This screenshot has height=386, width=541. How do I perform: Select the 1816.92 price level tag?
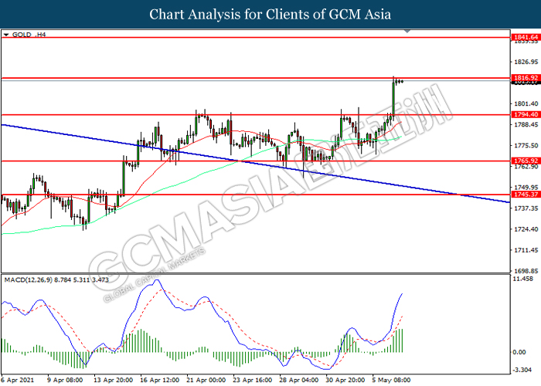(525, 78)
